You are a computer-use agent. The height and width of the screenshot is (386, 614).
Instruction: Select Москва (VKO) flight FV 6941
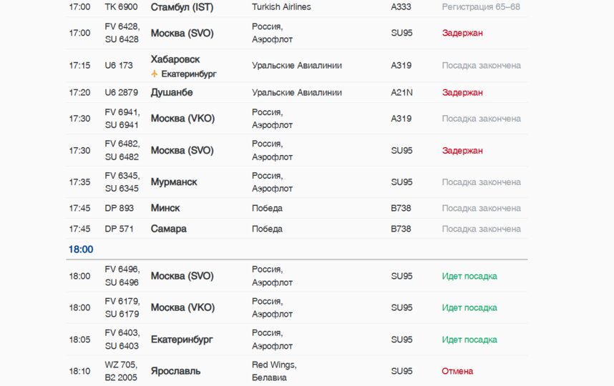click(297, 119)
